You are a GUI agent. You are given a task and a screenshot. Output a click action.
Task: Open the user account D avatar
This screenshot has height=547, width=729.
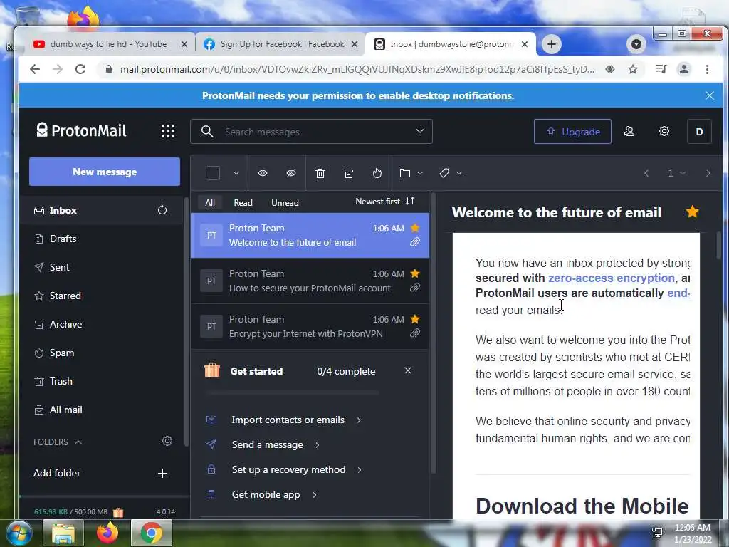[x=699, y=132]
